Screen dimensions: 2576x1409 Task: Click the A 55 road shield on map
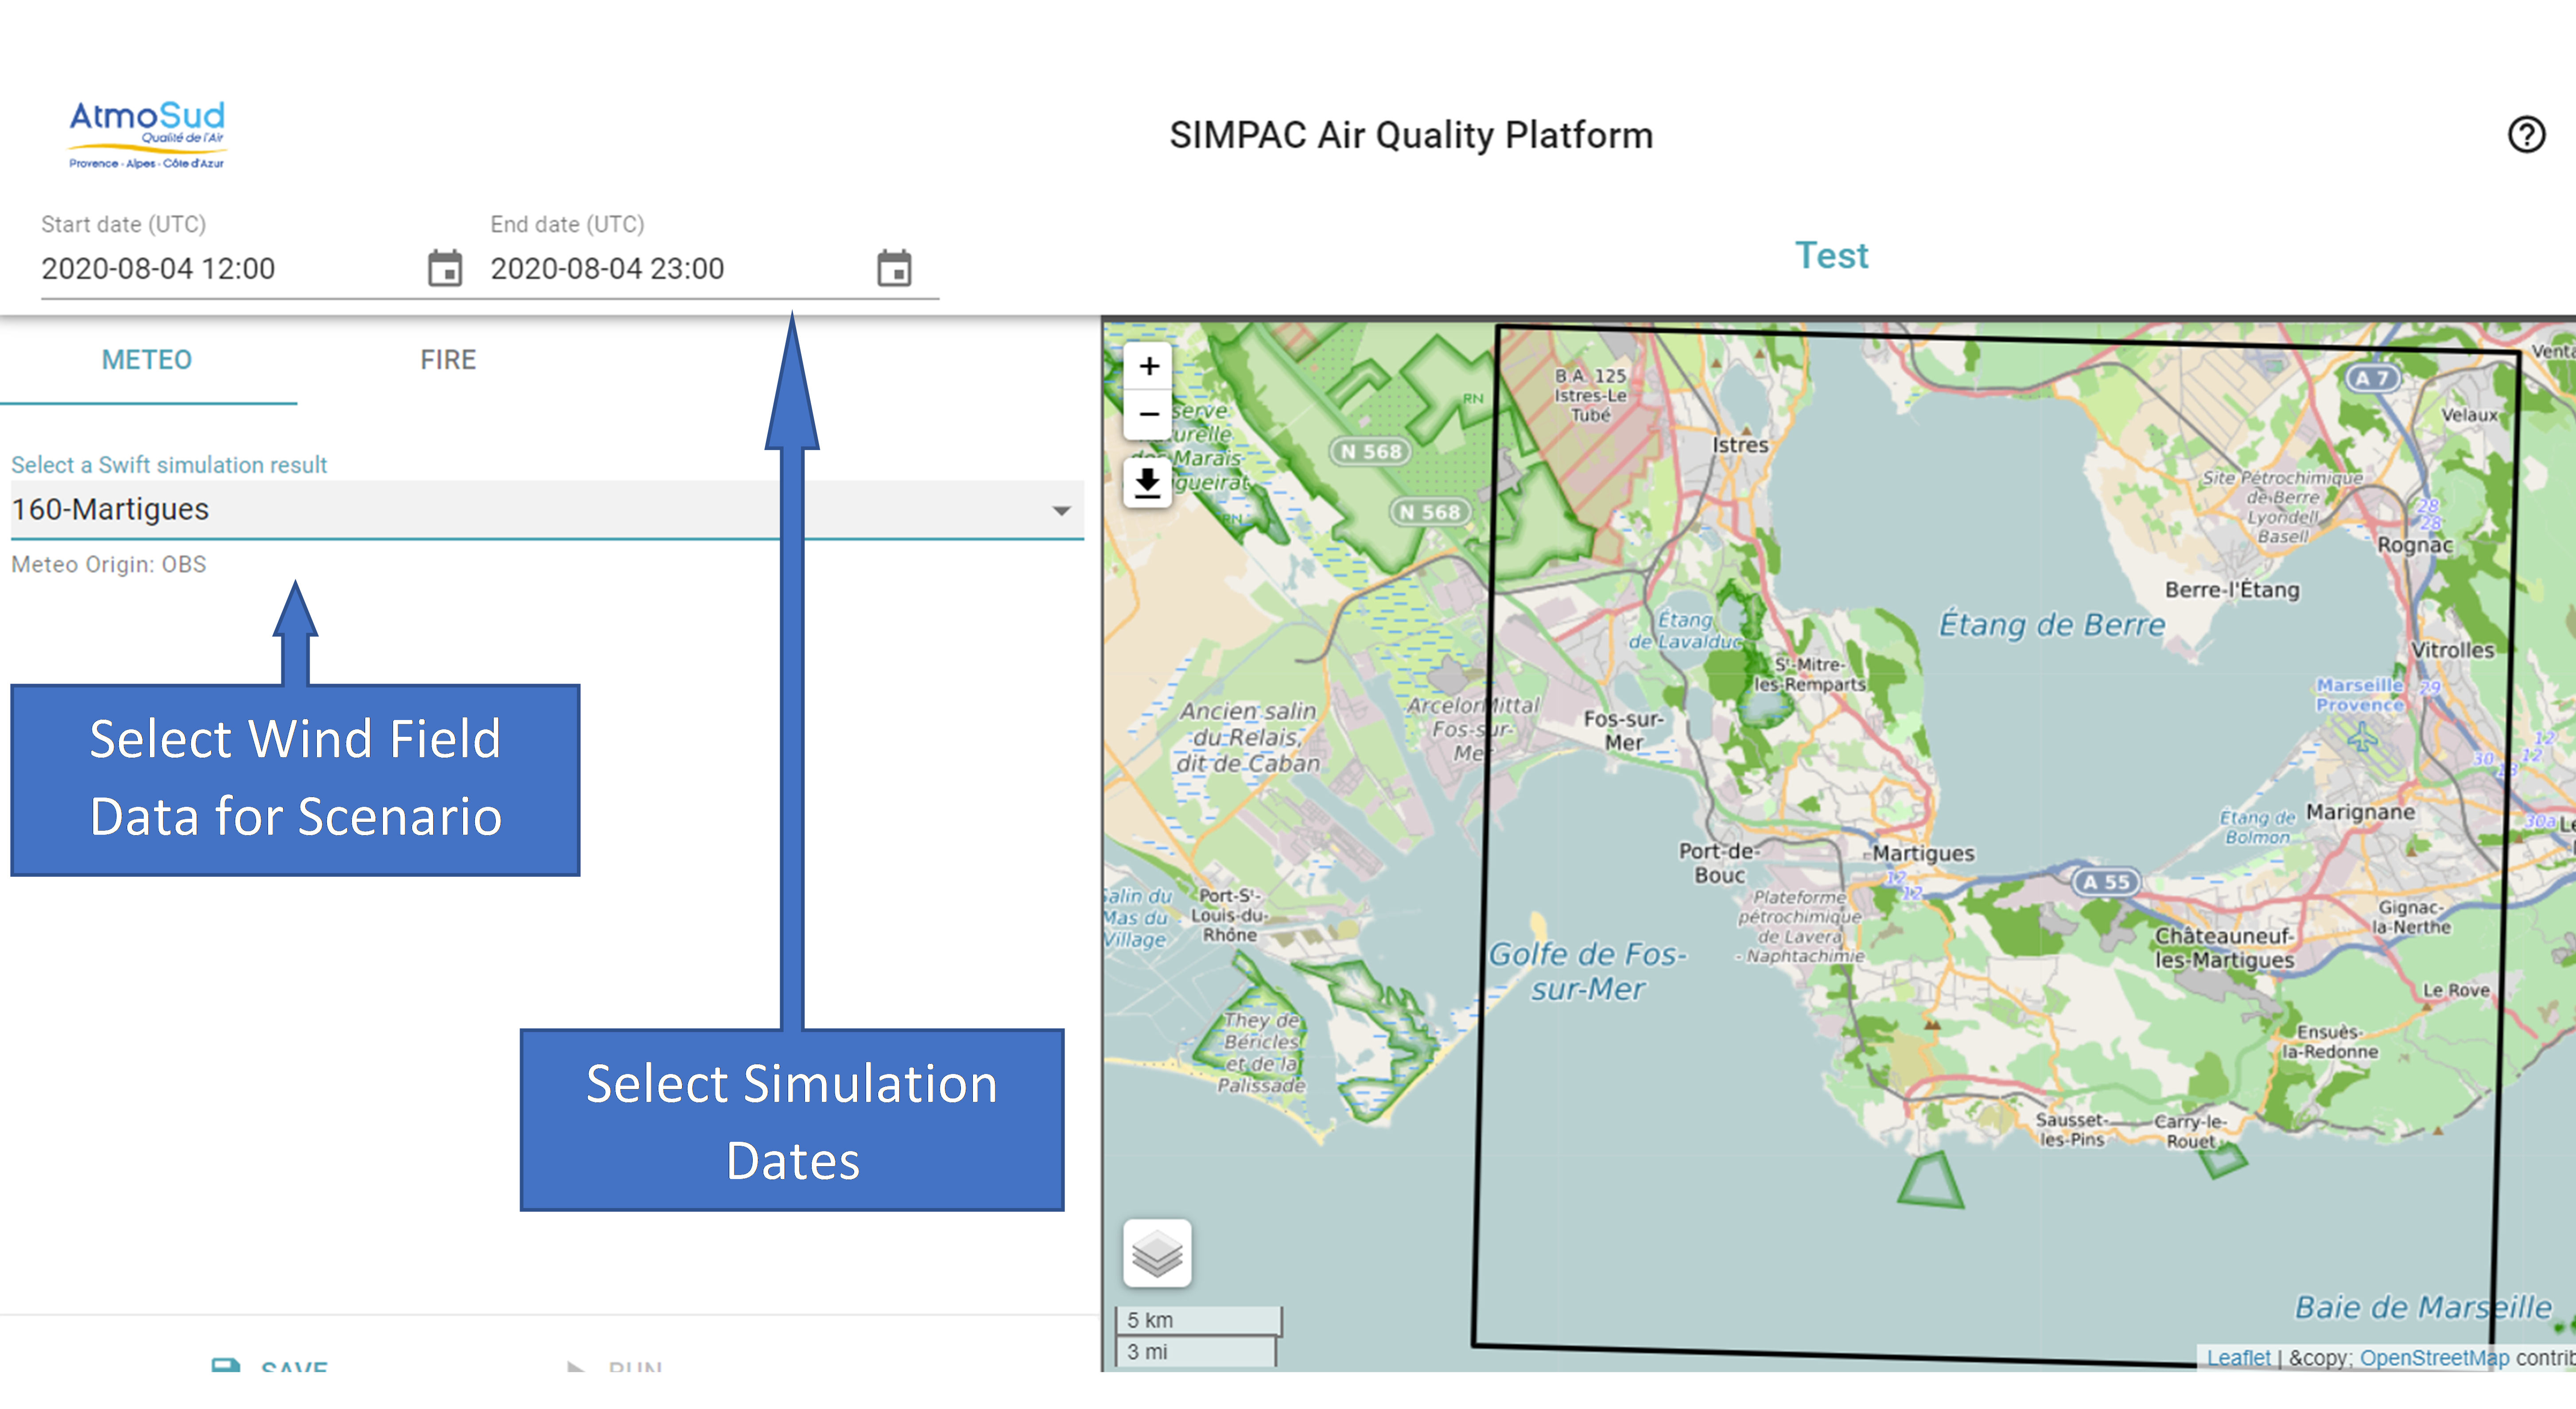(x=2106, y=882)
